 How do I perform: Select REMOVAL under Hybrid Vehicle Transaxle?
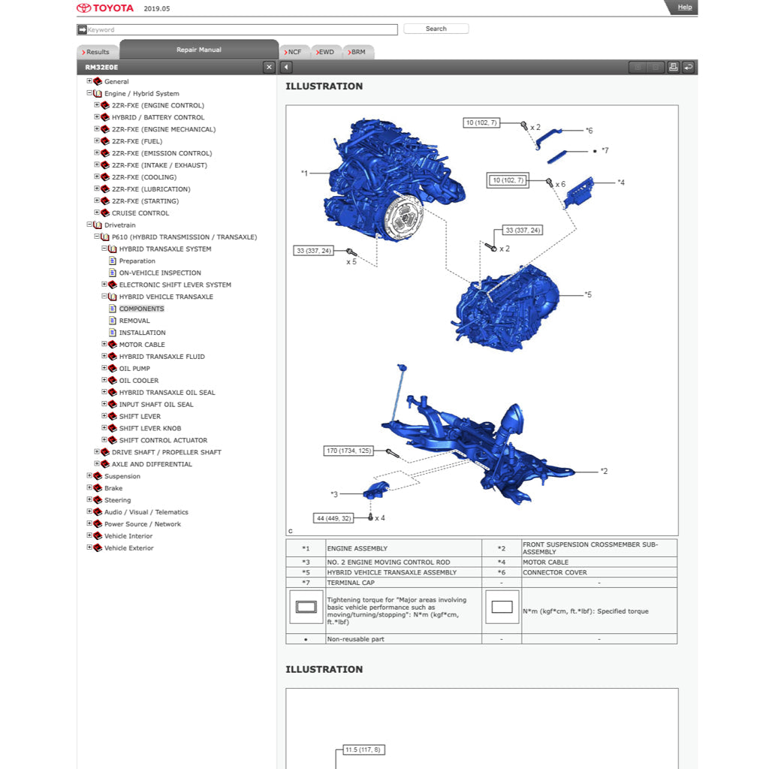tap(134, 321)
